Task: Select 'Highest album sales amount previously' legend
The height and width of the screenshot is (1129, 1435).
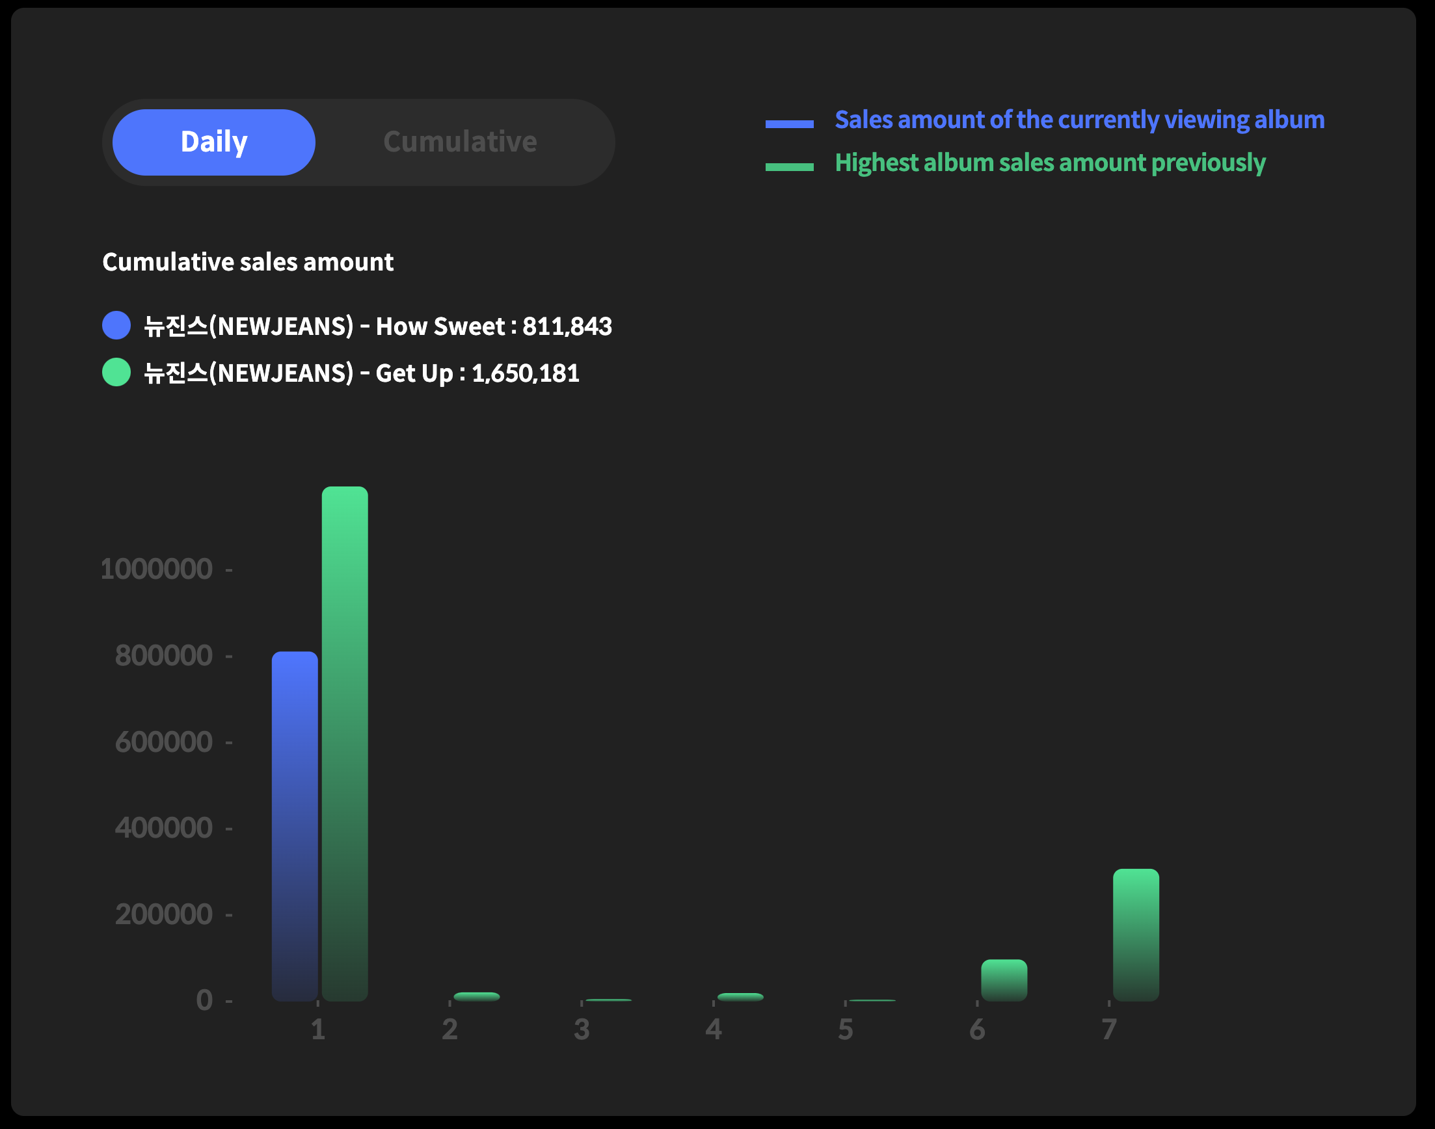Action: [1050, 163]
